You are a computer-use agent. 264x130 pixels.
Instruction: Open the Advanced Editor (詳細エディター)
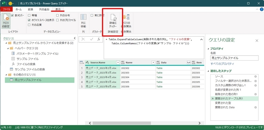[113, 21]
